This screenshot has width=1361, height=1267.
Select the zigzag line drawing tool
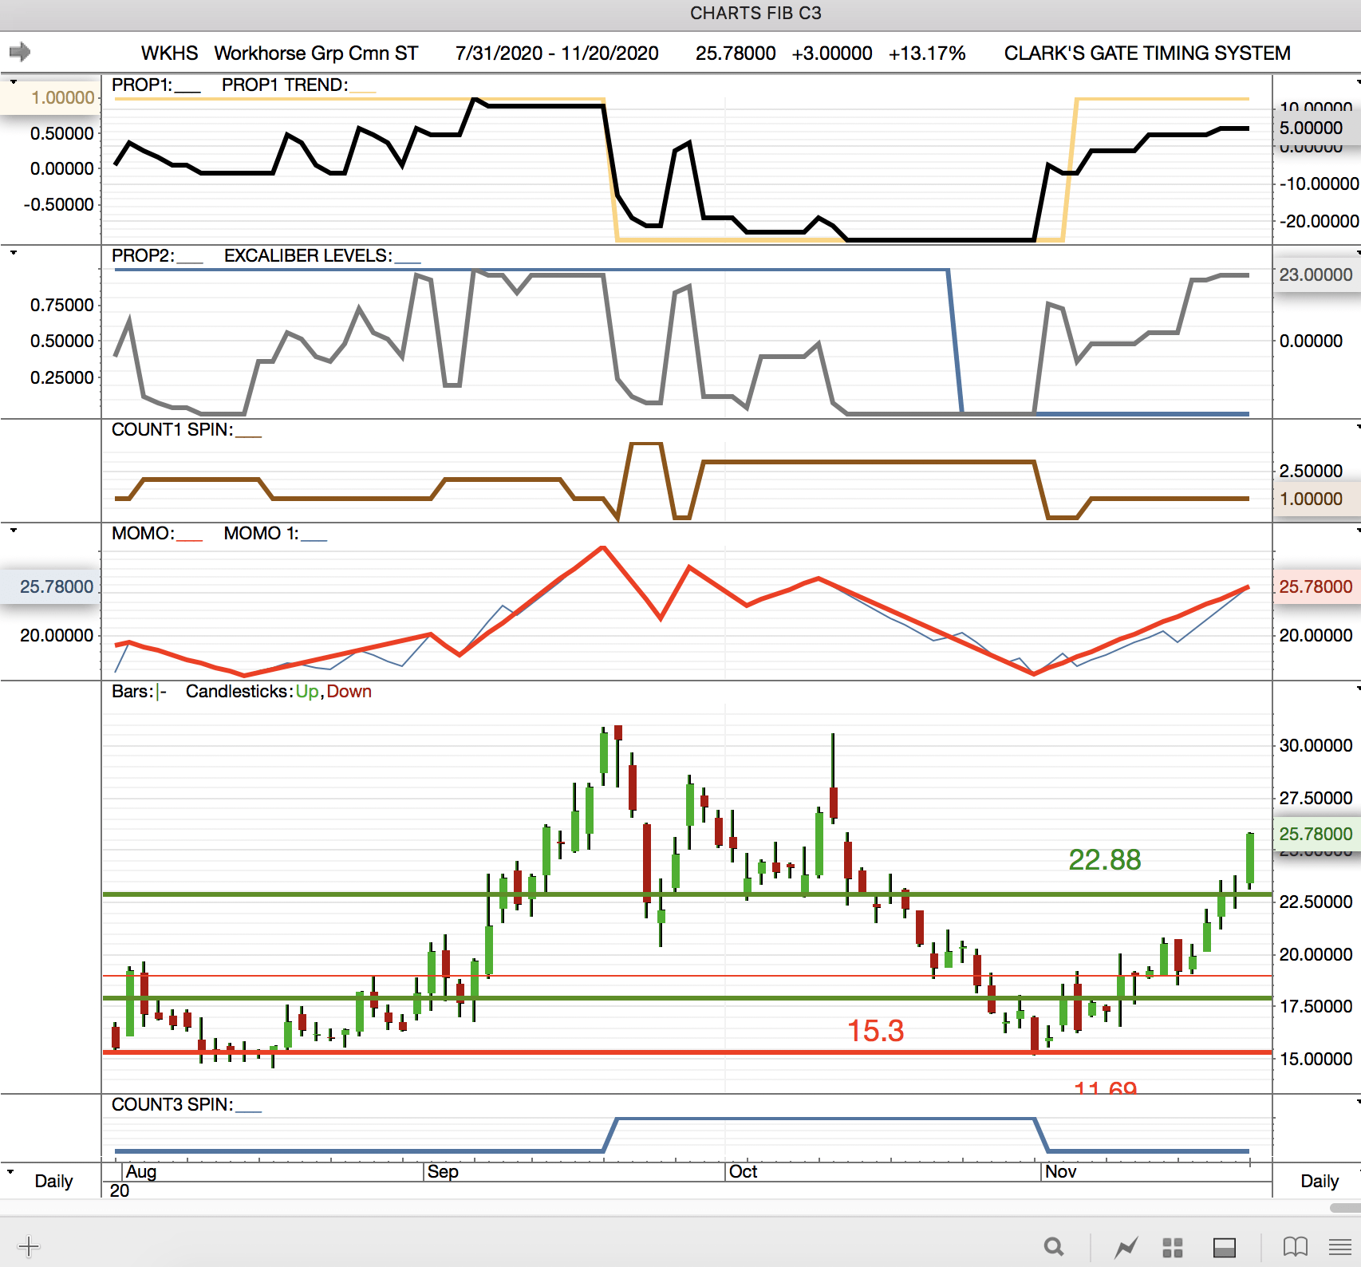pos(1126,1246)
